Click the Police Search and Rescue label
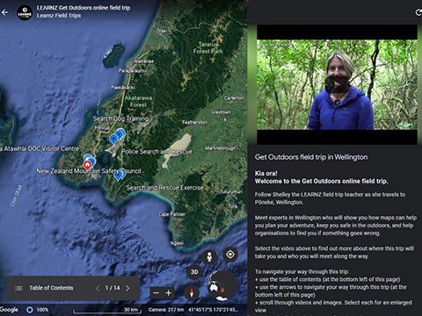Screen dimensions: 422x316 [157, 152]
